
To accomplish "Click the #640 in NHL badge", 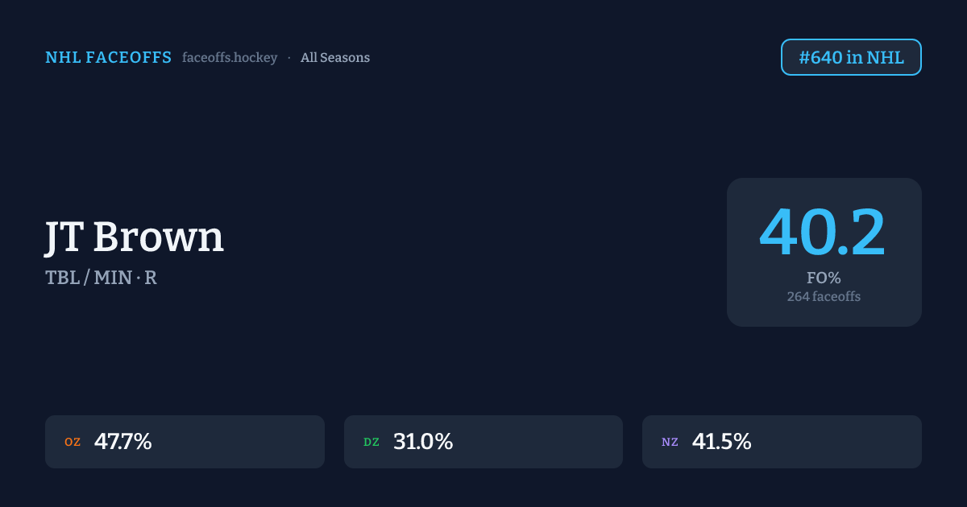I will pyautogui.click(x=851, y=57).
